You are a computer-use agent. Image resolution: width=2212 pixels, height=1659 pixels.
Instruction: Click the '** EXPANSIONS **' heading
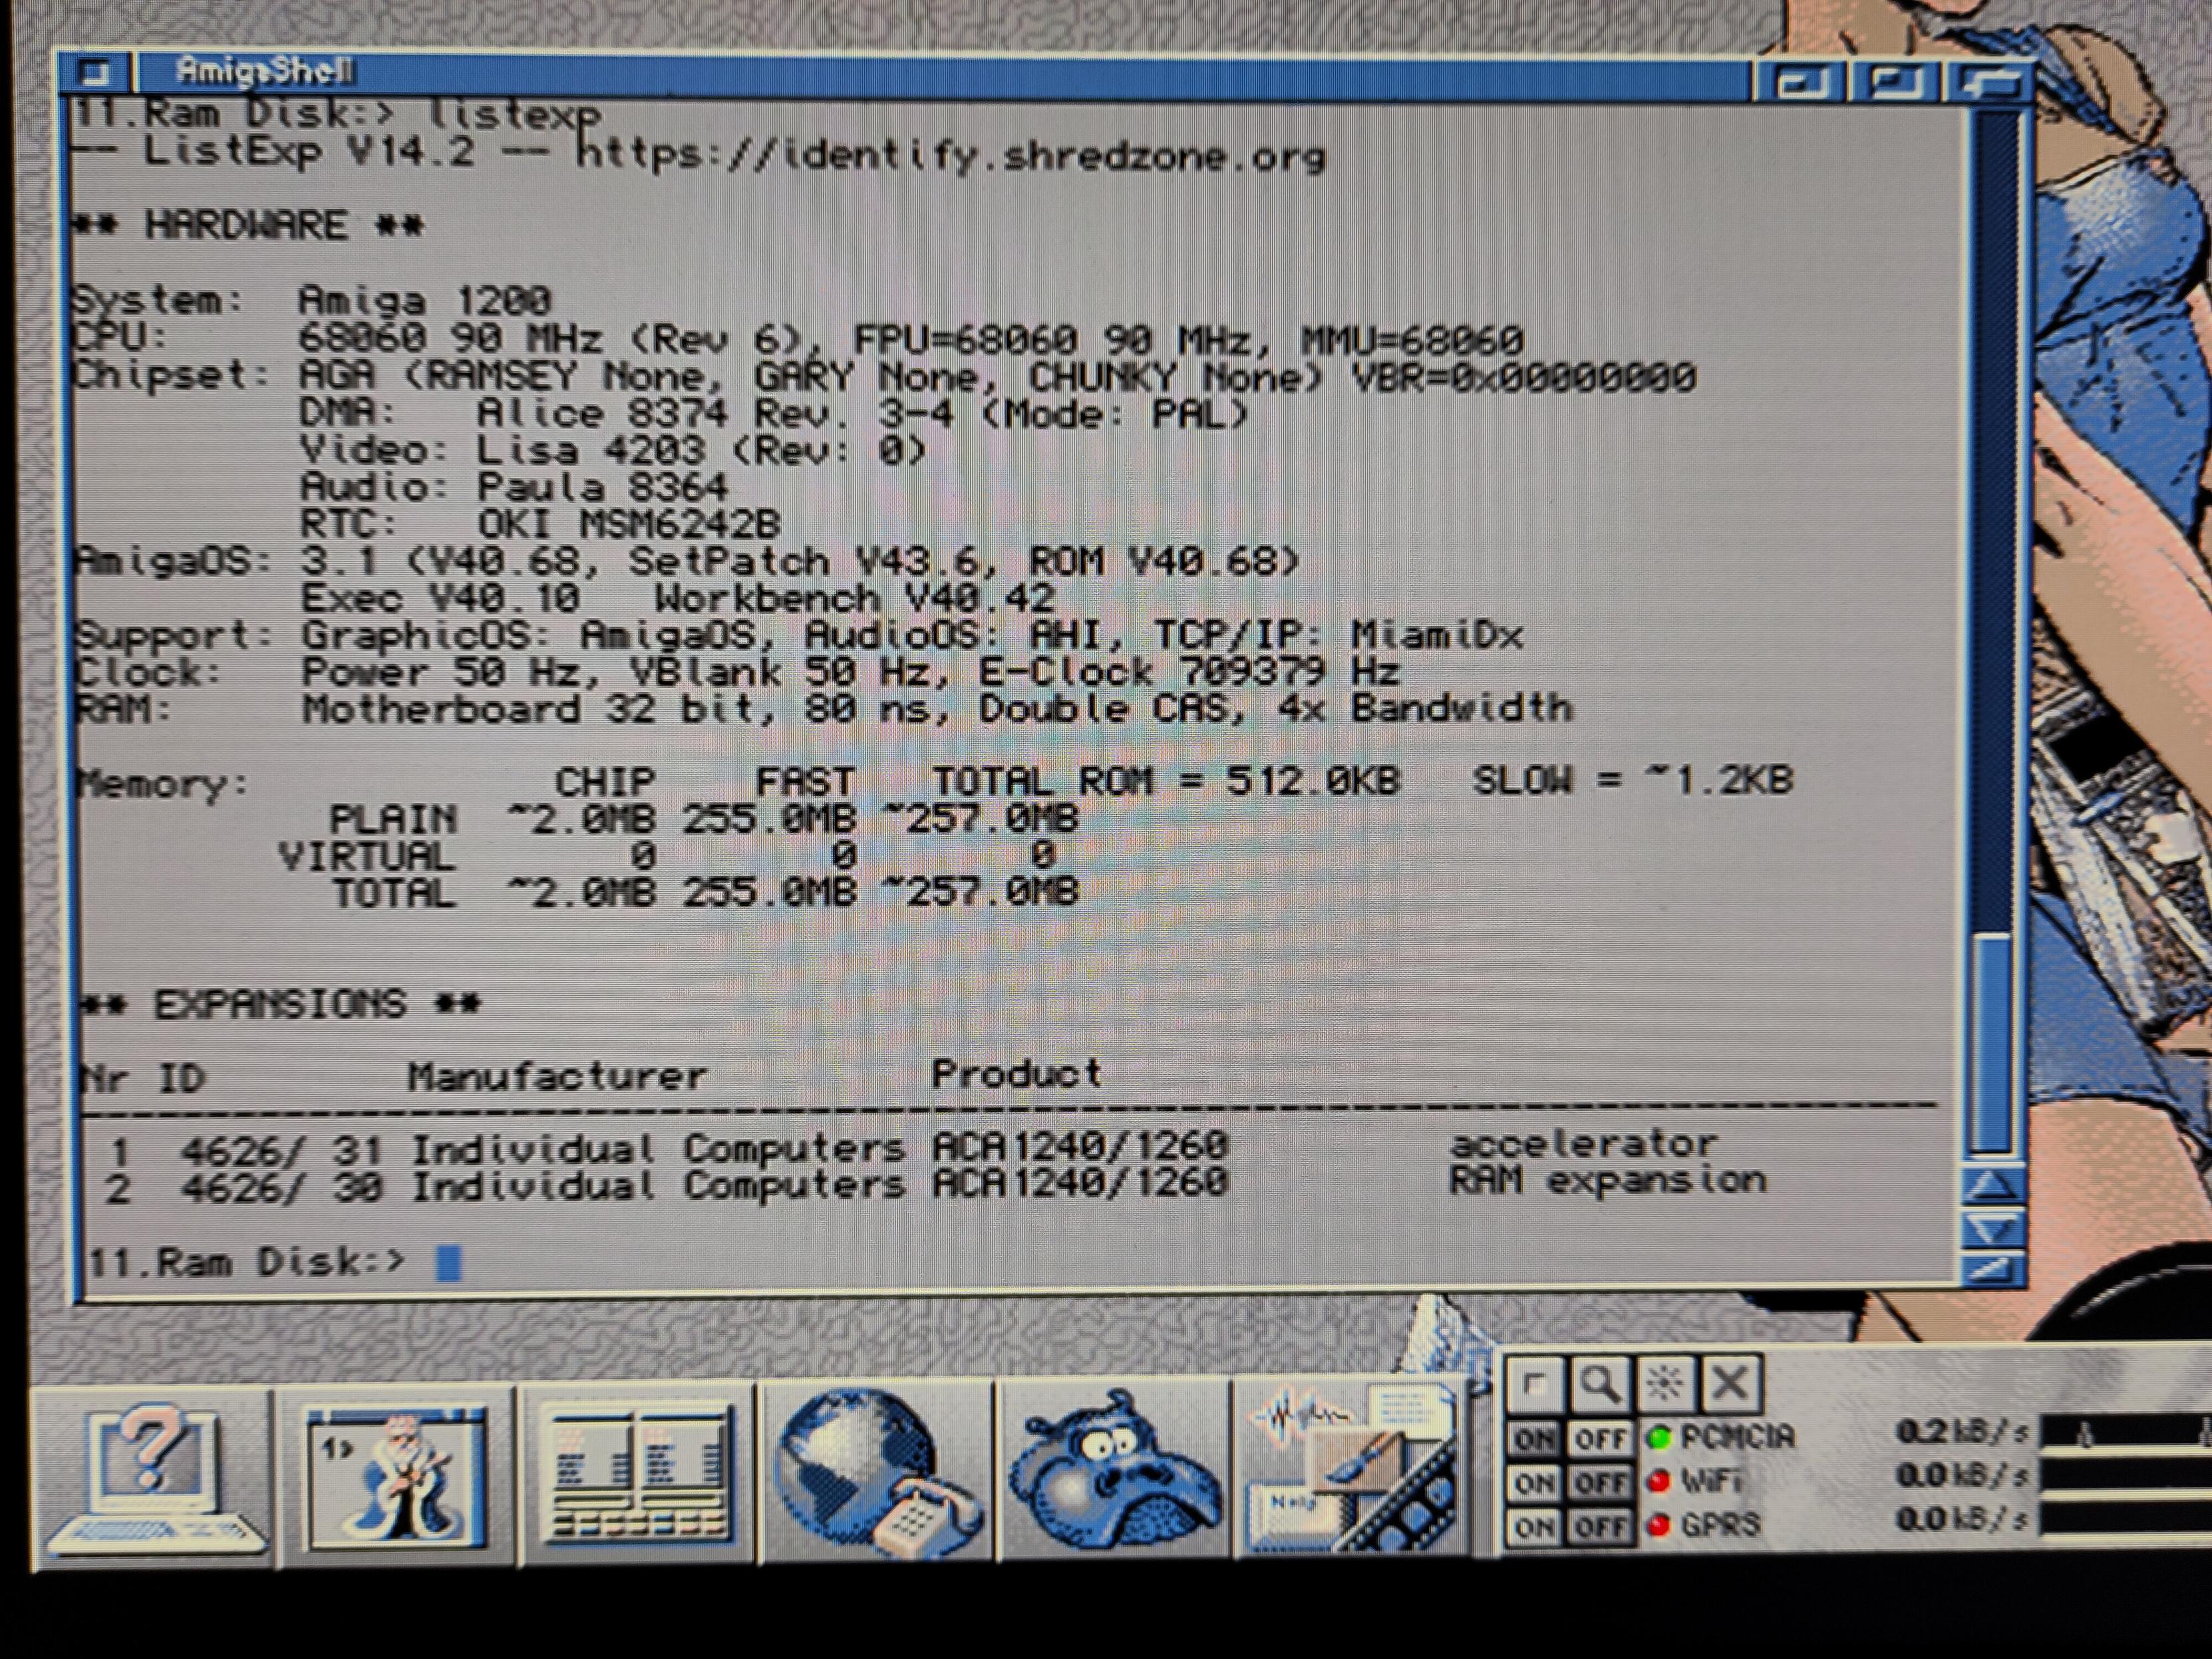[280, 1004]
